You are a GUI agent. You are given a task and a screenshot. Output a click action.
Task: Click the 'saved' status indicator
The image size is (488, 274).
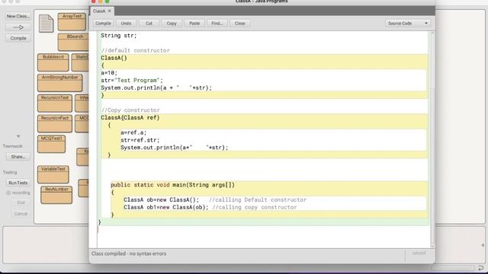pyautogui.click(x=419, y=253)
